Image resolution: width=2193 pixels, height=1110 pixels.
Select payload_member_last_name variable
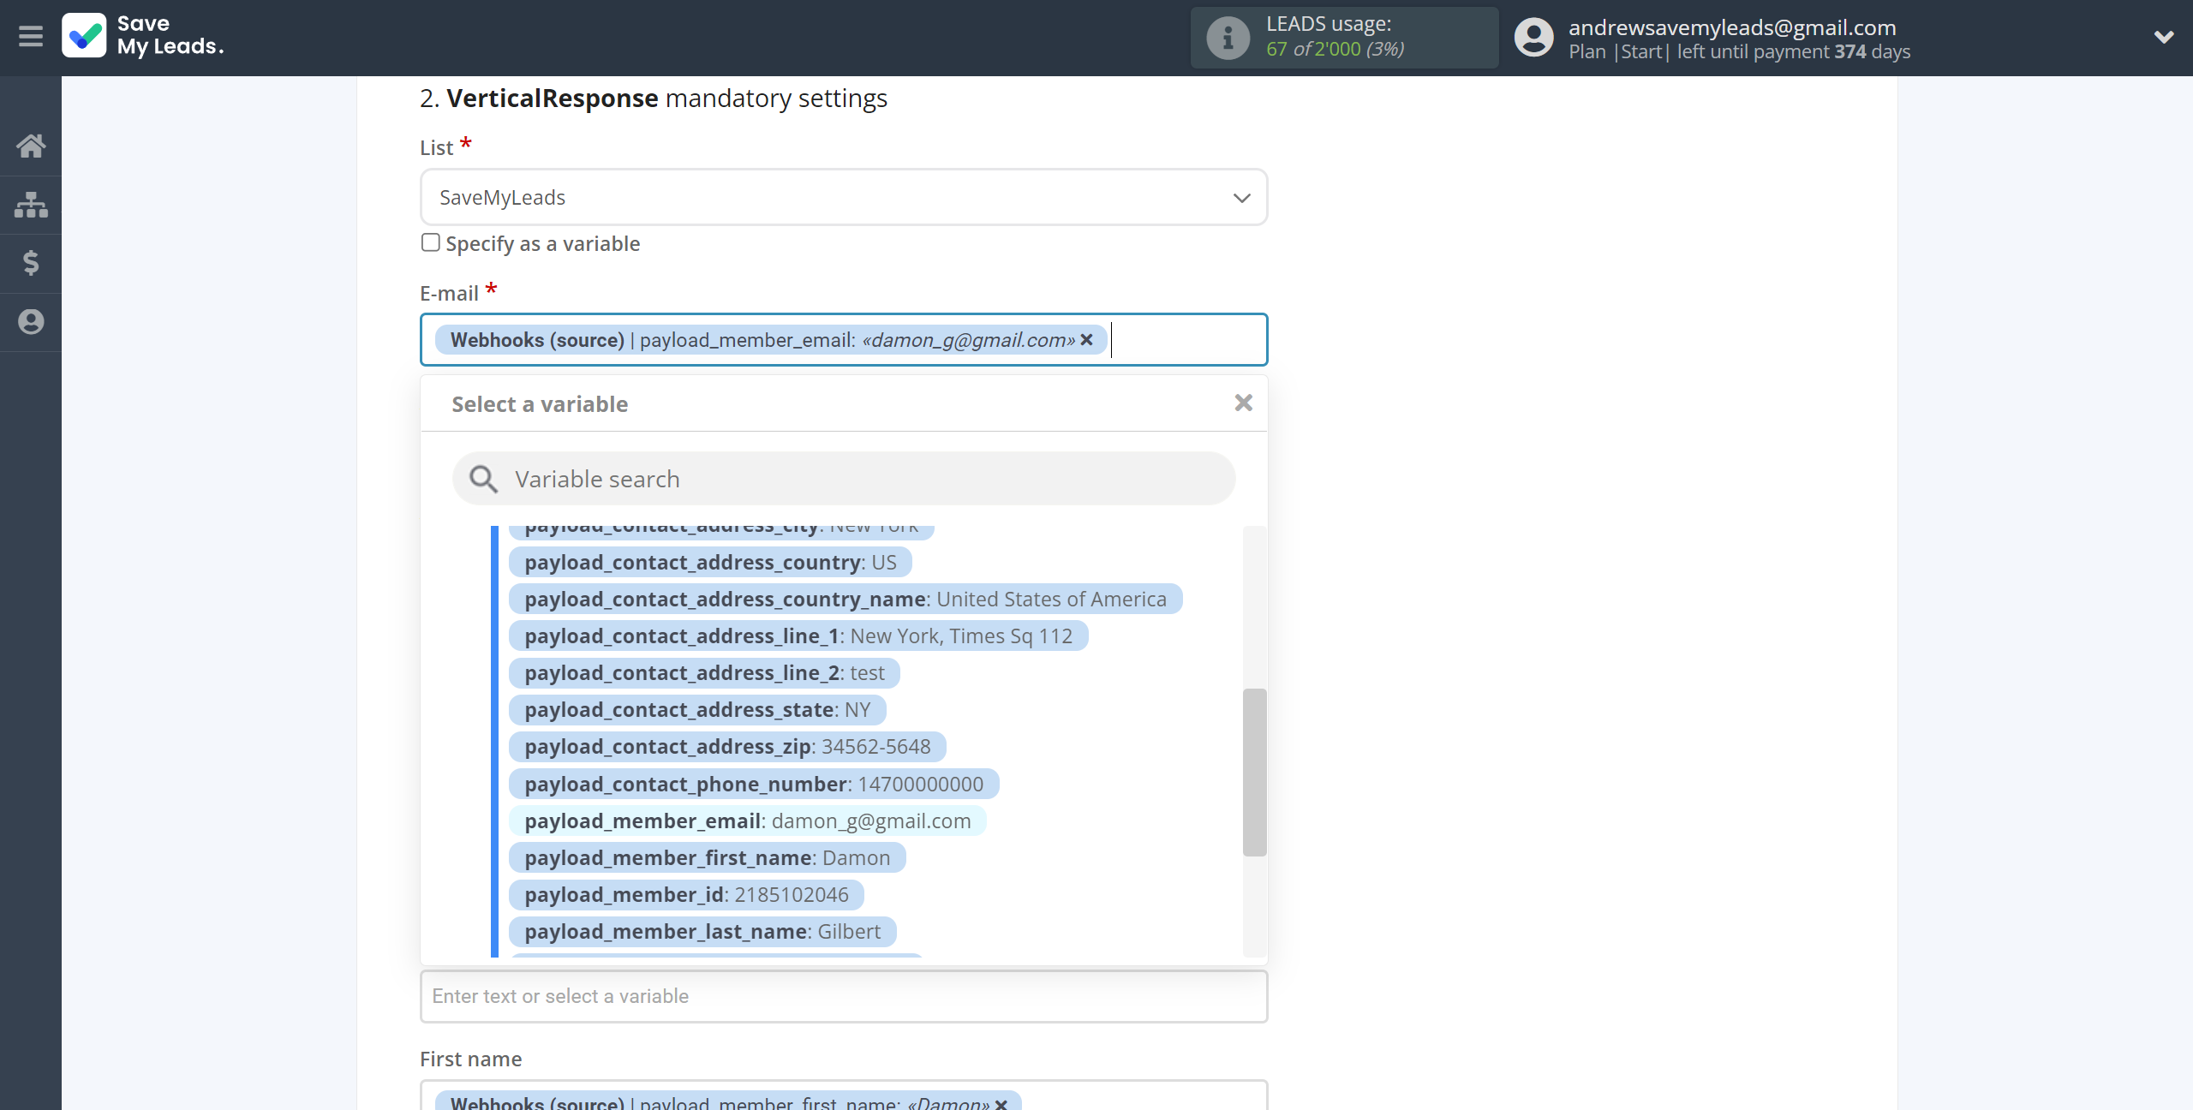(702, 932)
